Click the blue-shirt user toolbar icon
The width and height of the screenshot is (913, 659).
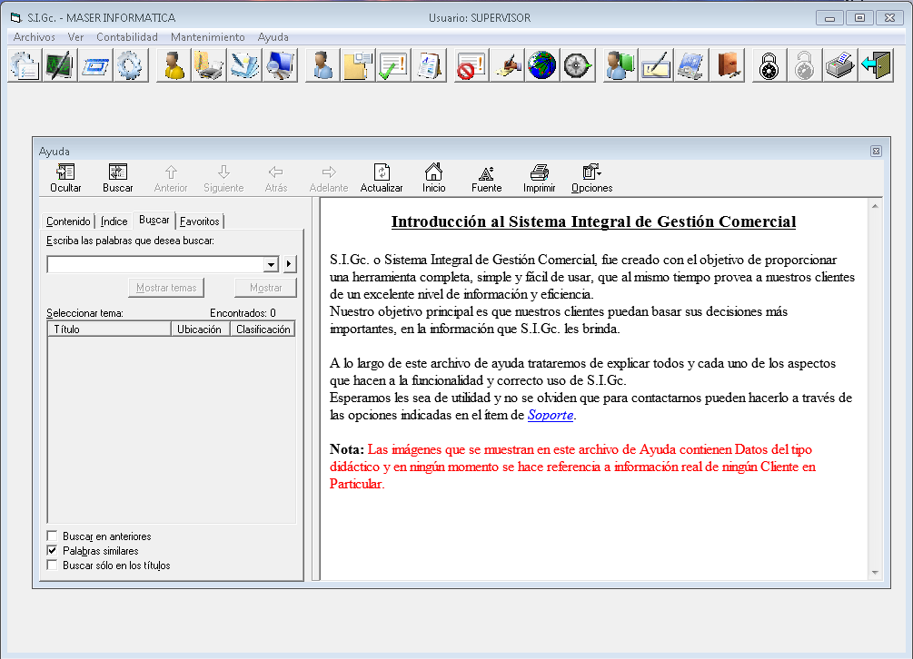click(323, 65)
